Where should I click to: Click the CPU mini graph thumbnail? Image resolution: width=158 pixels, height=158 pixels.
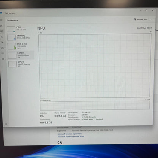coord(11,29)
